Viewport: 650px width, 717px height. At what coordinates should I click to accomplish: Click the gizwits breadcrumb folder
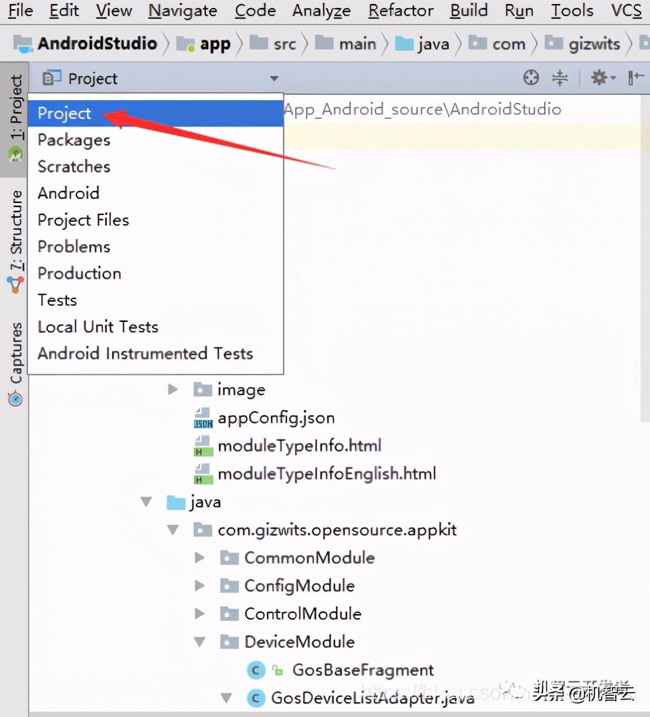[582, 44]
